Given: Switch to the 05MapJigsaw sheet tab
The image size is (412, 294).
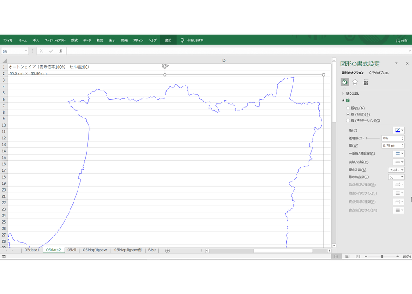Looking at the screenshot, I should 95,250.
